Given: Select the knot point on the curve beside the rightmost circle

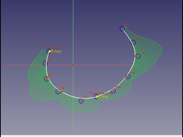Looking at the screenshot, I should pyautogui.click(x=135, y=56).
